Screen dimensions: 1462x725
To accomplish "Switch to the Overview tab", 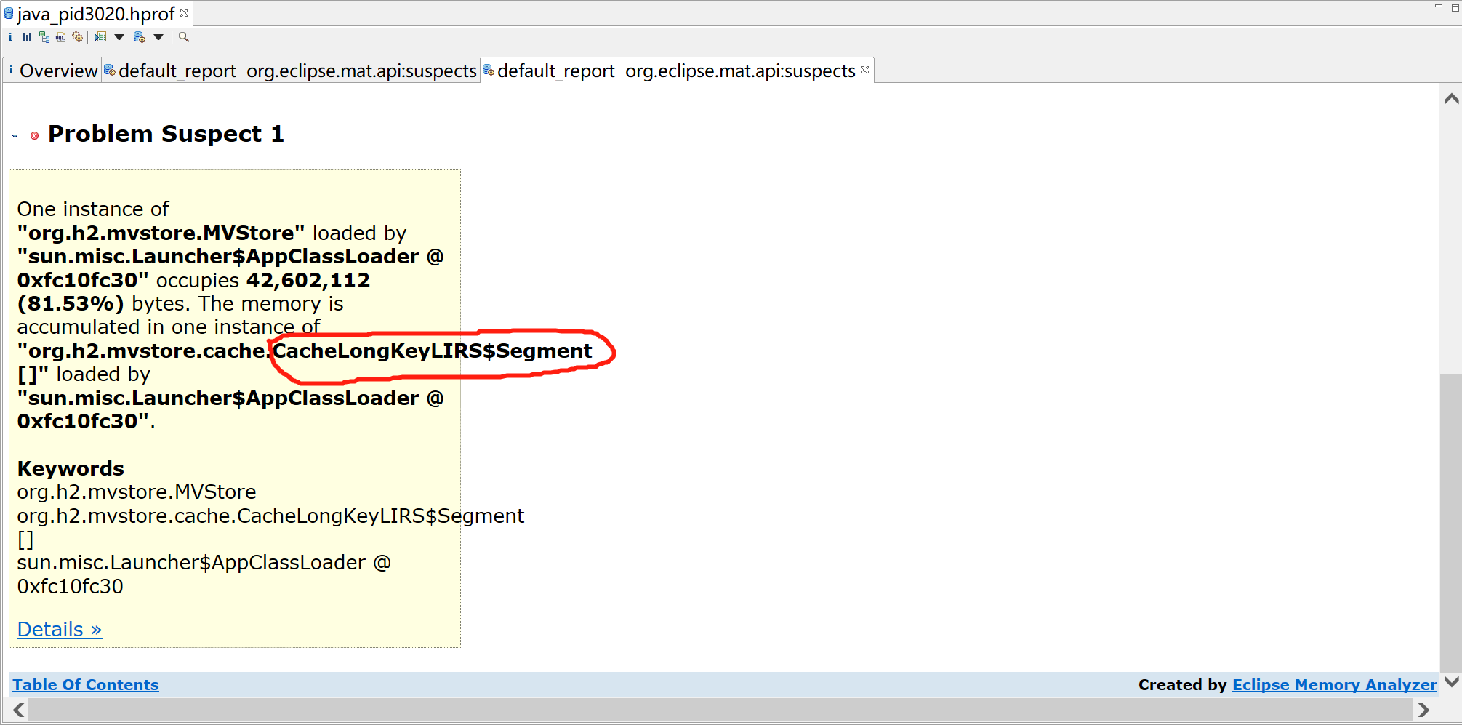I will coord(58,71).
